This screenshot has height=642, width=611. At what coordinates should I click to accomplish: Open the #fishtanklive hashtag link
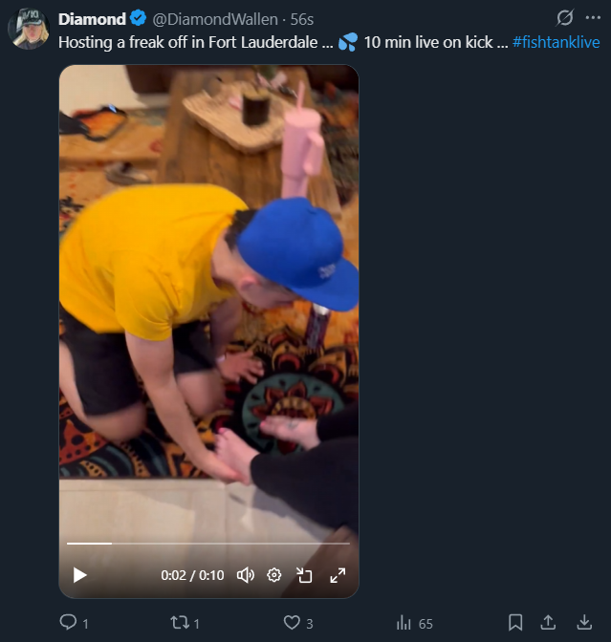[x=556, y=42]
